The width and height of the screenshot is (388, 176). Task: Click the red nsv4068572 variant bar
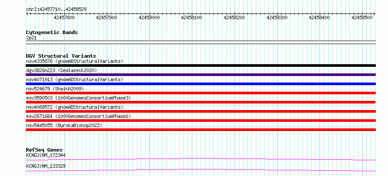tap(201, 111)
